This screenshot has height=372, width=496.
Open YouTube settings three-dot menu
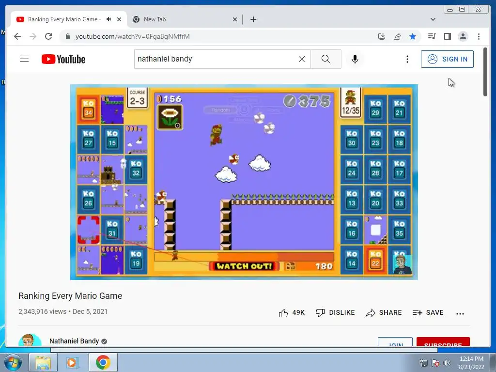[407, 59]
